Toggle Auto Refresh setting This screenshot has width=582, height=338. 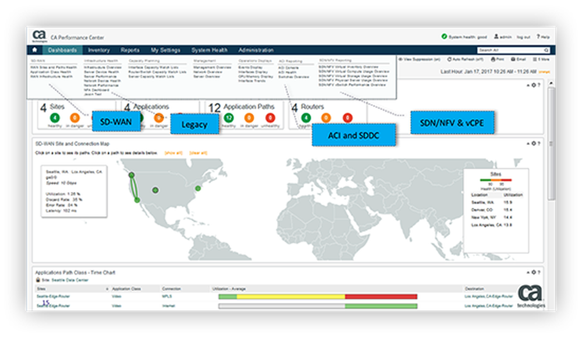coord(465,59)
